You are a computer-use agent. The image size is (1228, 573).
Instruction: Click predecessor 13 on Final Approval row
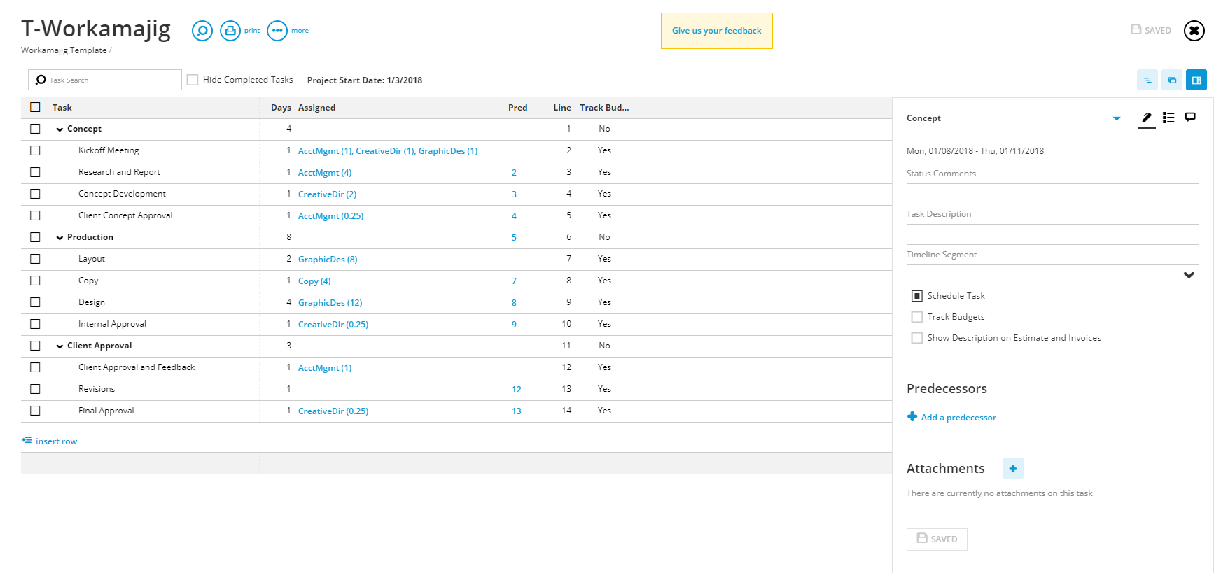coord(517,411)
